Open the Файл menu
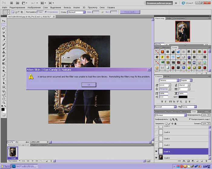This screenshot has width=212, height=169. point(5,8)
